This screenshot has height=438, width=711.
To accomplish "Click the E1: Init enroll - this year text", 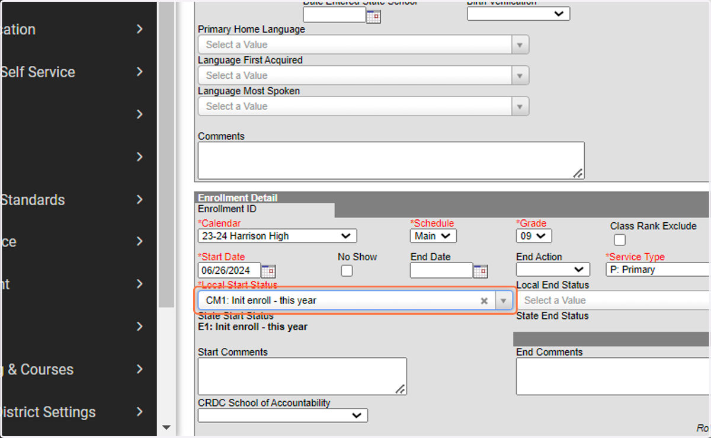I will click(x=252, y=327).
